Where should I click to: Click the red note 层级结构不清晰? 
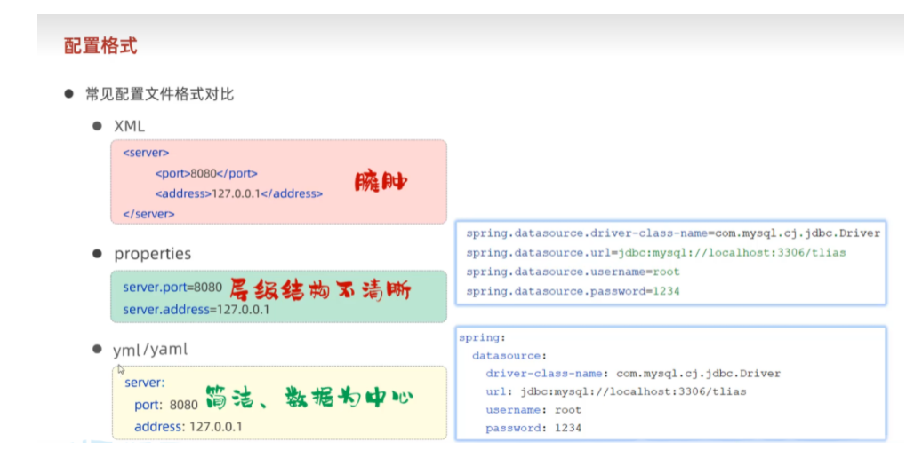(x=323, y=291)
